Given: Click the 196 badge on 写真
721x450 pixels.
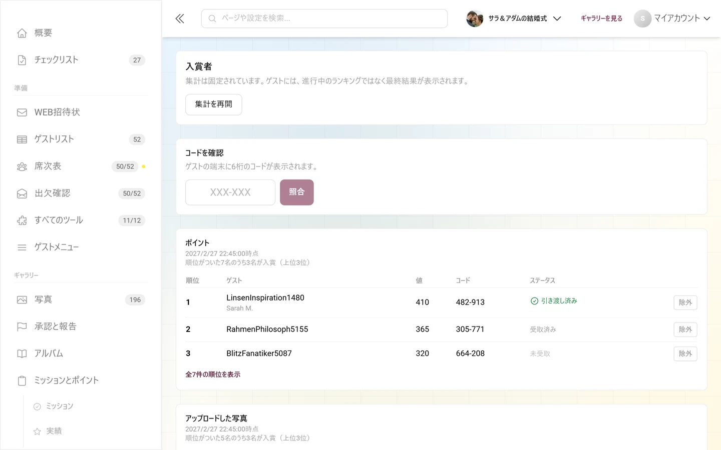Looking at the screenshot, I should pos(135,300).
